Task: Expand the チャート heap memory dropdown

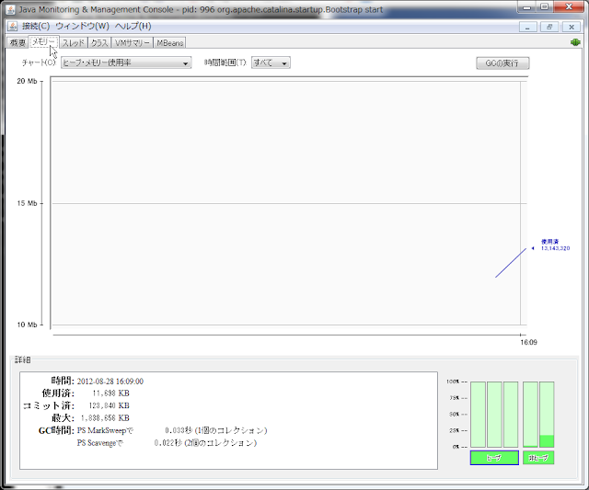Action: pos(126,63)
